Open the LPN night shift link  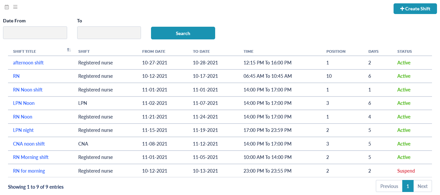23,130
